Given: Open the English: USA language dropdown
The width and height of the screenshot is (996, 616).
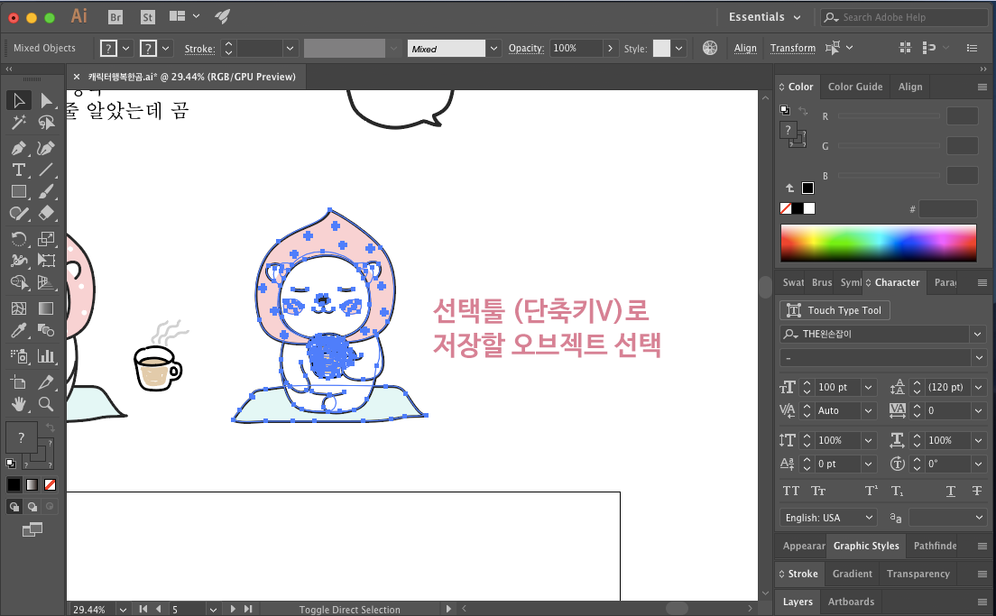Looking at the screenshot, I should [828, 518].
